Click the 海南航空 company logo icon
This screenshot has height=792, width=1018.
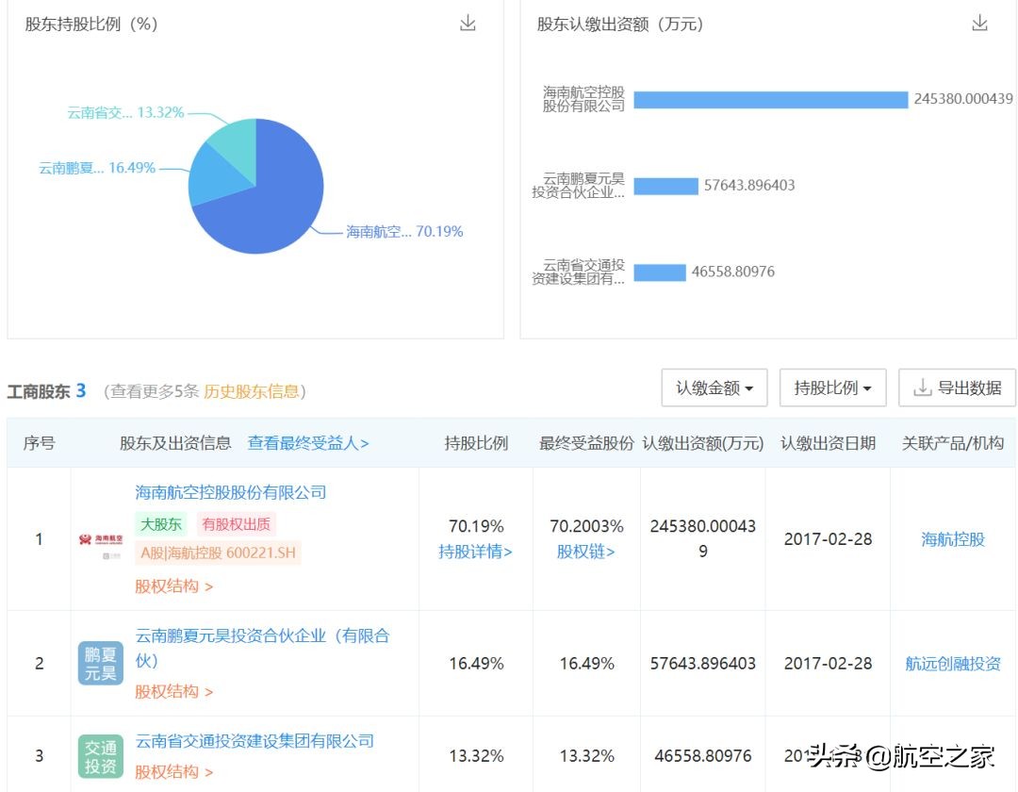(x=100, y=539)
